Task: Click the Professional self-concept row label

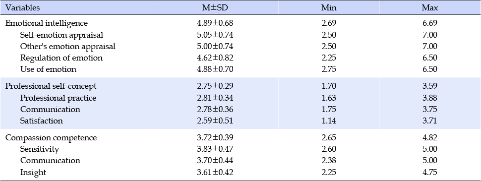Action: [x=51, y=86]
